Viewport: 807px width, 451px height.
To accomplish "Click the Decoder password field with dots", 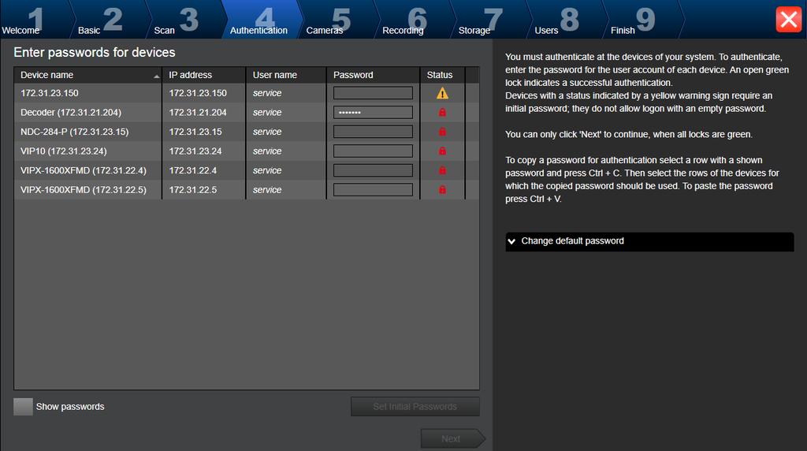I will click(x=373, y=112).
